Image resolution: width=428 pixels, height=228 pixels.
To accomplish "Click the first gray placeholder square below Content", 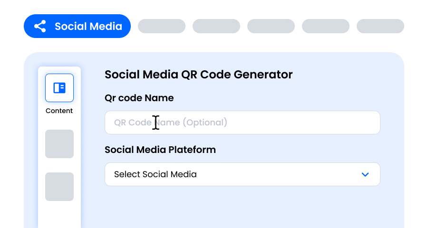I will coord(59,143).
